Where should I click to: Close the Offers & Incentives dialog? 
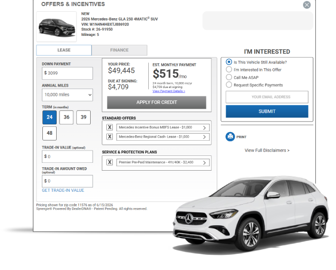click(306, 5)
